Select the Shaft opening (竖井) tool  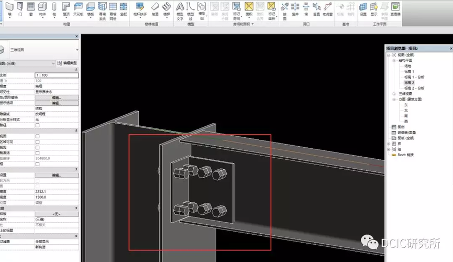[x=295, y=9]
